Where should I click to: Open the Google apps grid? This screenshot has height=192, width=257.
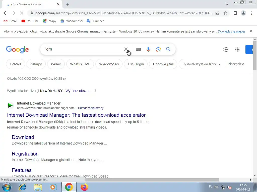coord(237,49)
